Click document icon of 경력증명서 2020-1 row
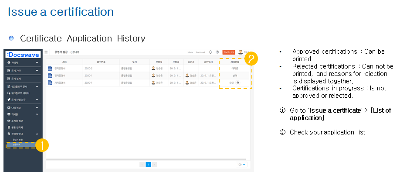 (x=50, y=76)
